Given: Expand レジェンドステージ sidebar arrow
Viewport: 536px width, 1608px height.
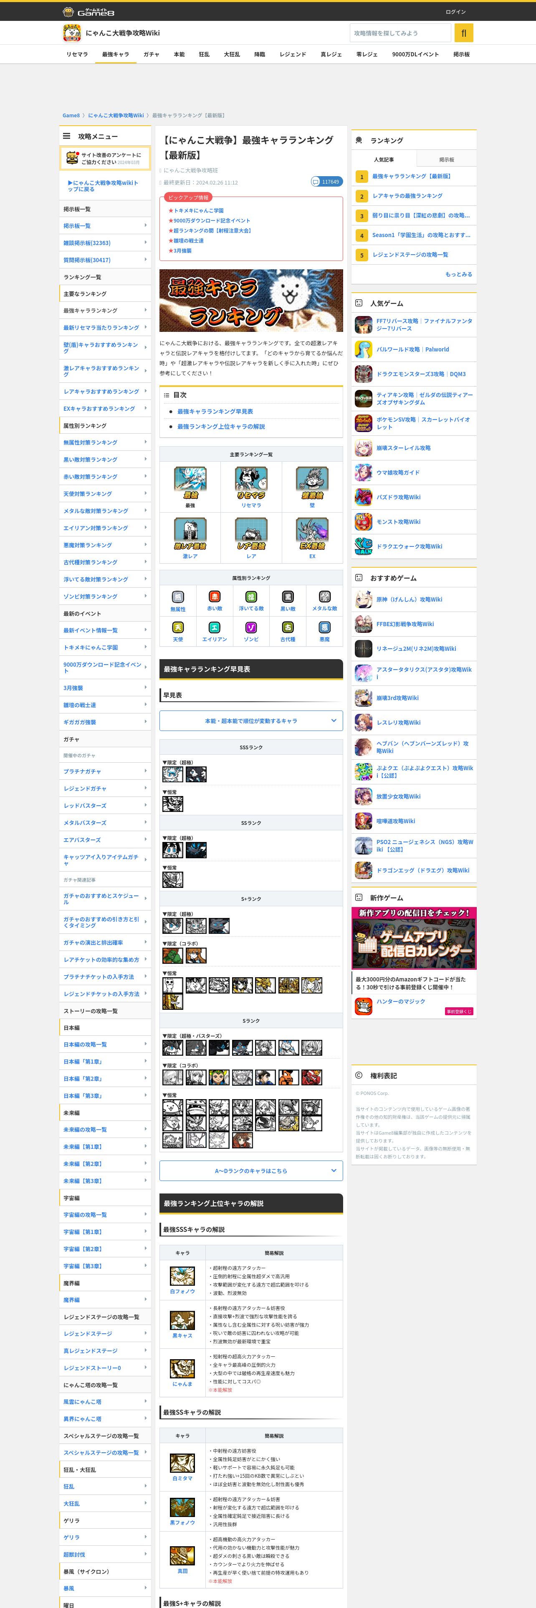Looking at the screenshot, I should pyautogui.click(x=145, y=1333).
